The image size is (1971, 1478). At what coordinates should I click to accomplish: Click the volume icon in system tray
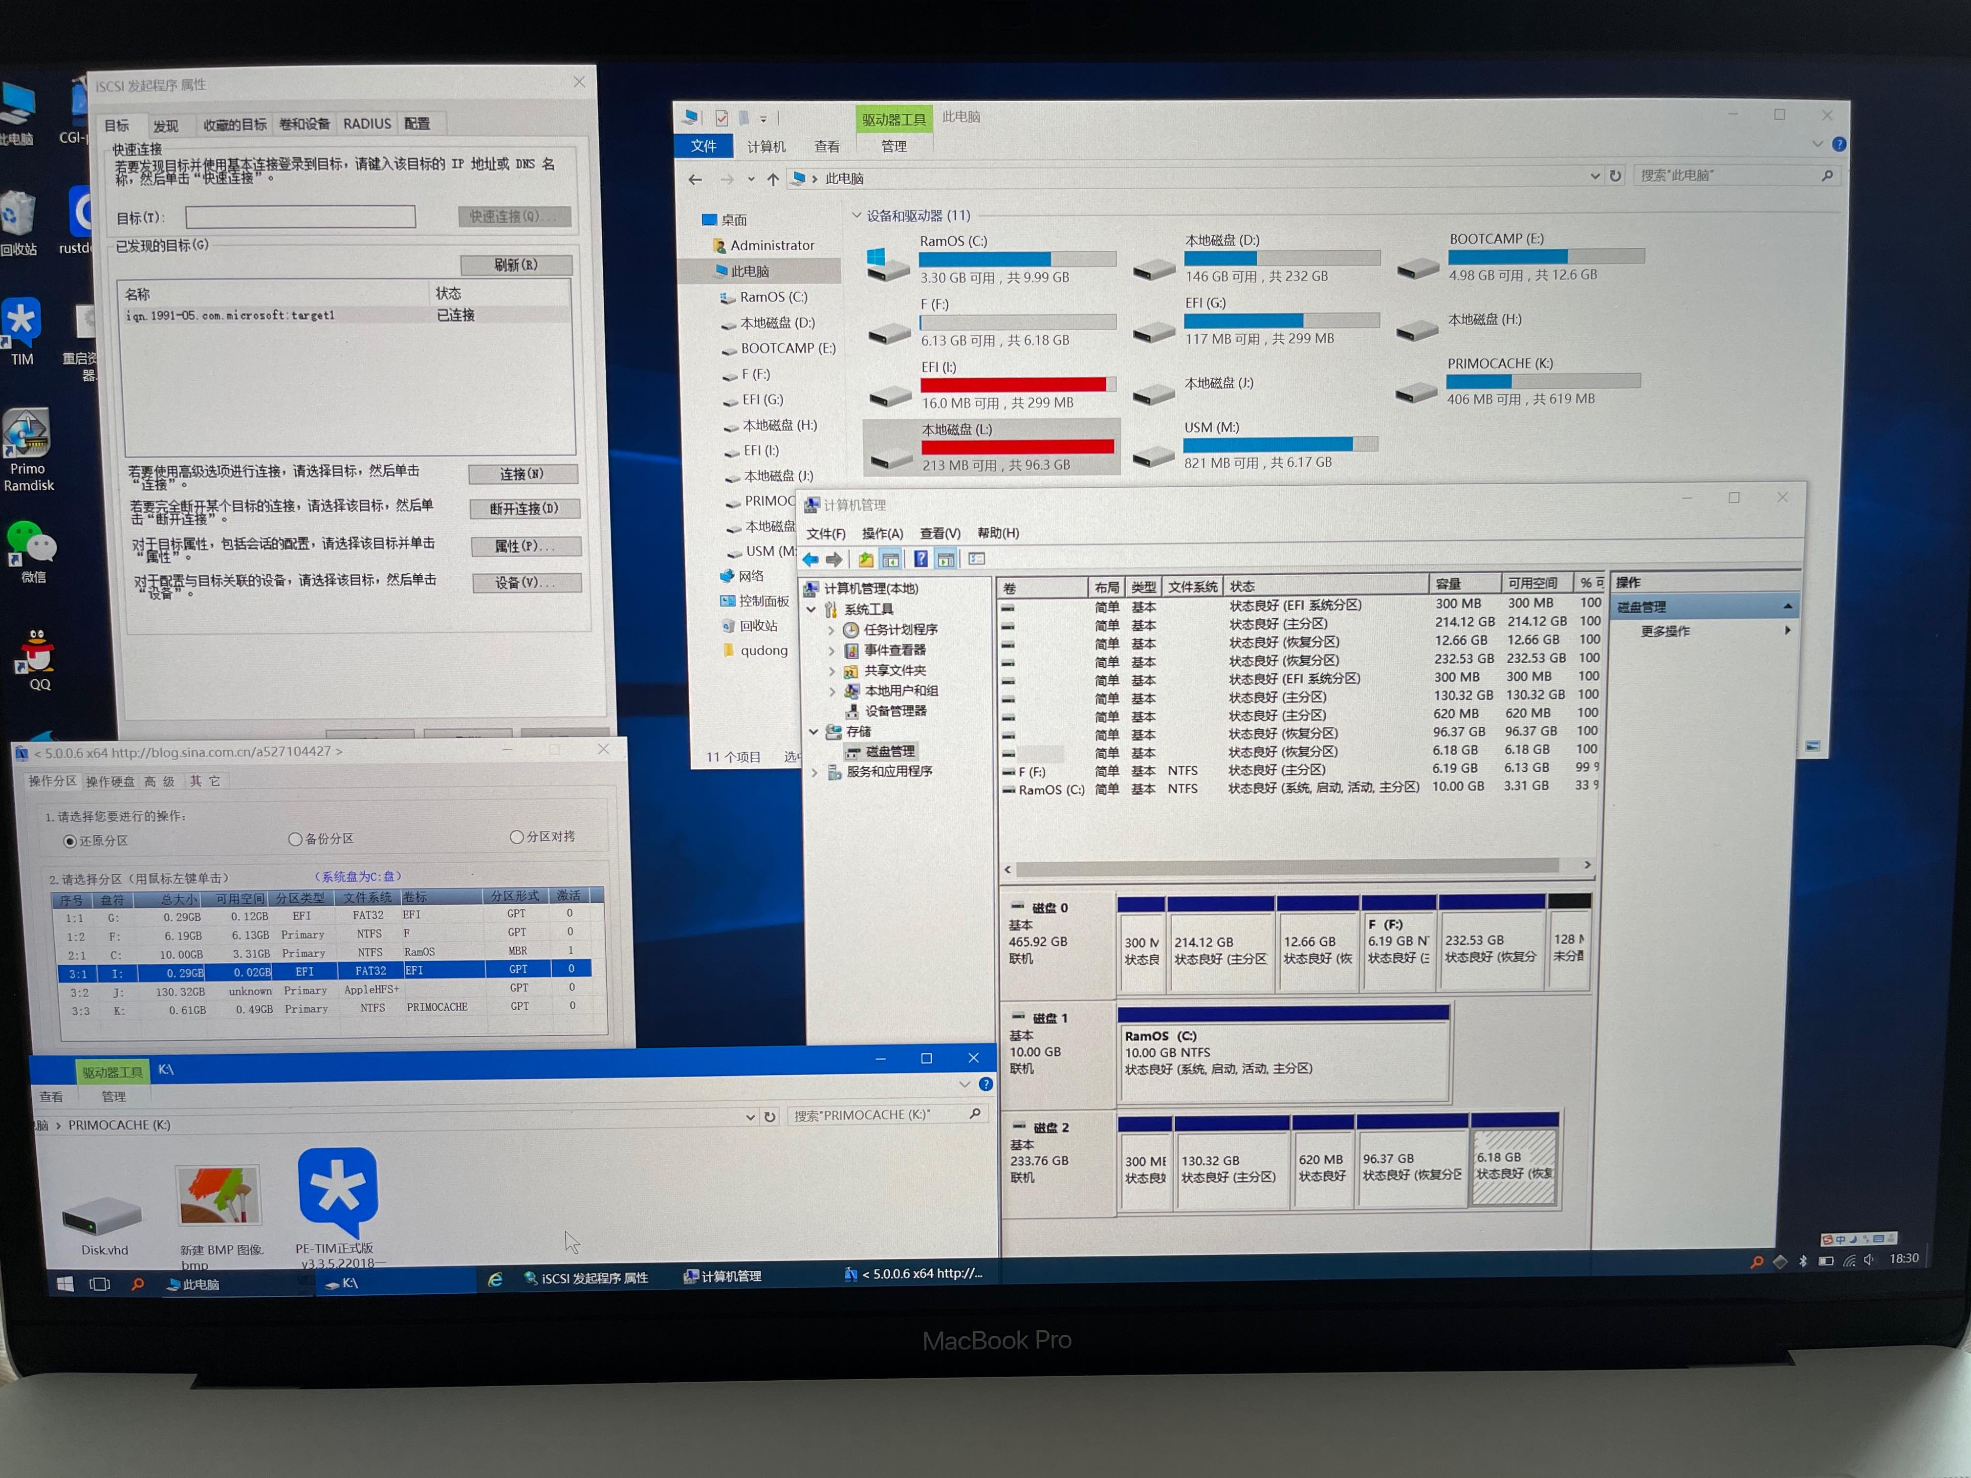coord(1868,1259)
